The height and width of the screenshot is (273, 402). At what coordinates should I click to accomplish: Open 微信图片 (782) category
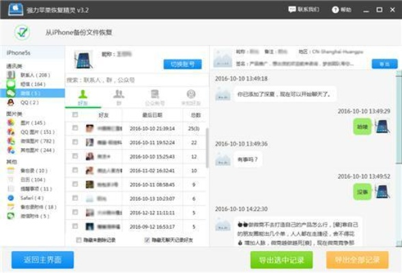click(x=31, y=141)
